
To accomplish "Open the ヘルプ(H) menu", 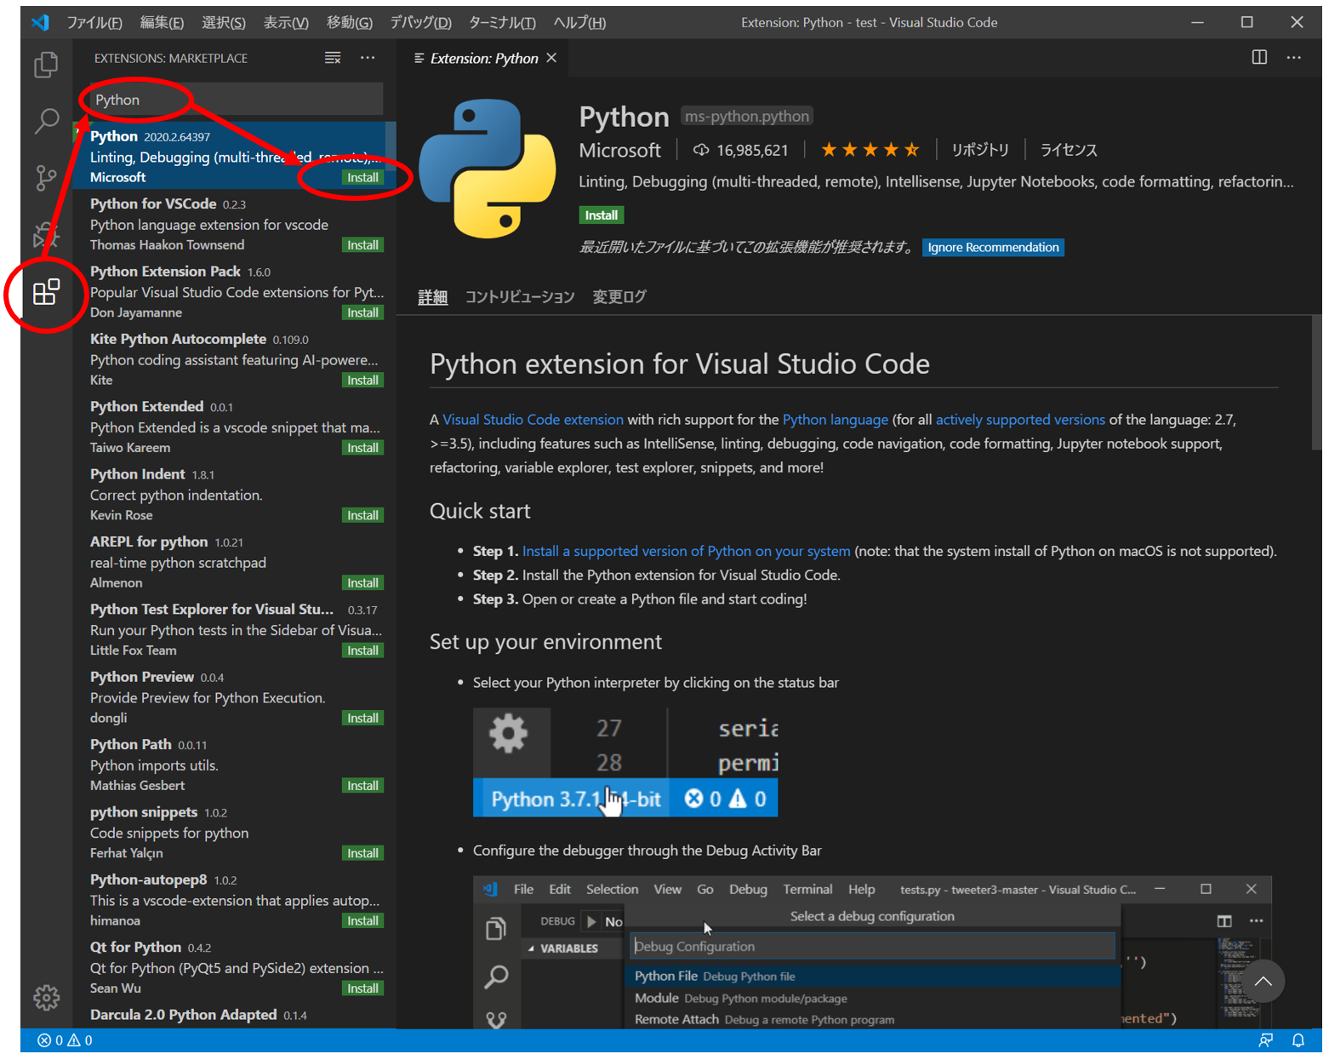I will [x=579, y=22].
